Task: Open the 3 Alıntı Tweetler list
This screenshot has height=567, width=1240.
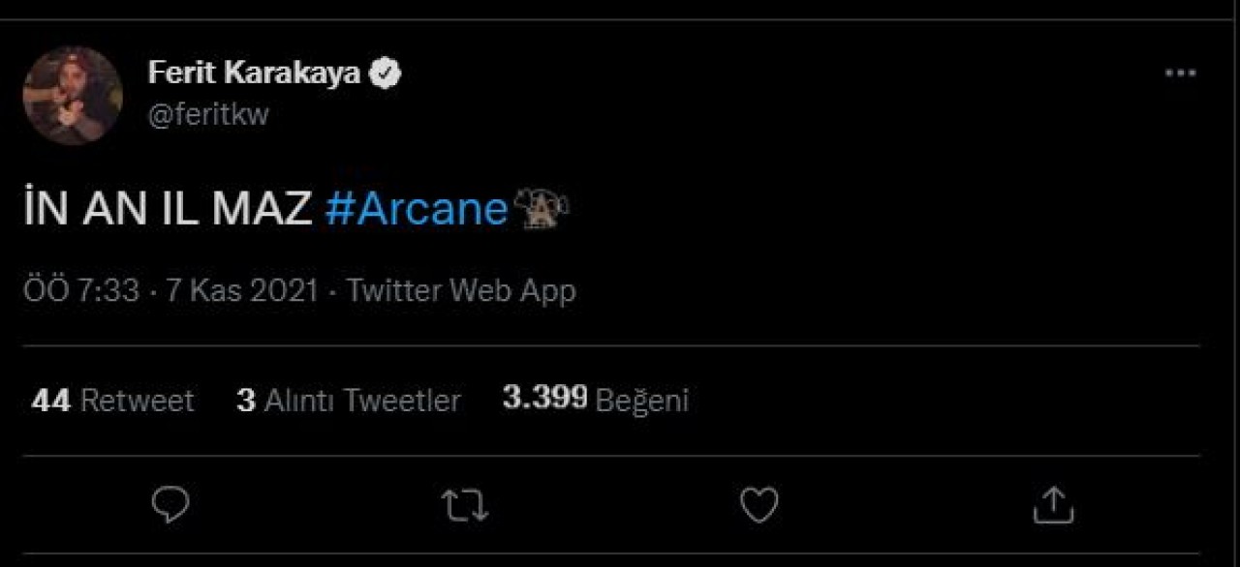Action: 349,400
